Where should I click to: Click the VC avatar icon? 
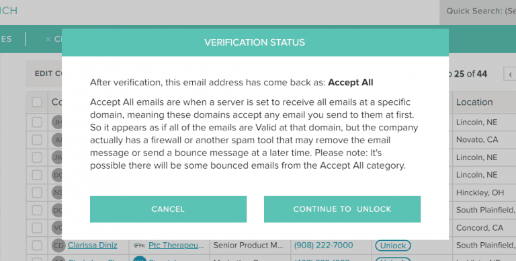tap(58, 228)
